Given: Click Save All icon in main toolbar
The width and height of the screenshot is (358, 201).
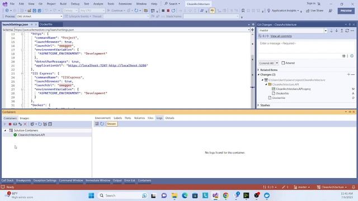Looking at the screenshot, I should [x=39, y=11].
